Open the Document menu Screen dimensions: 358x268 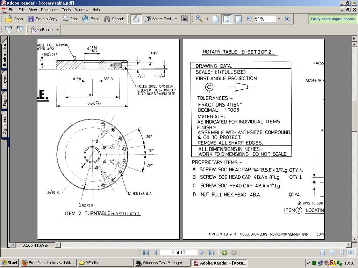[x=49, y=10]
